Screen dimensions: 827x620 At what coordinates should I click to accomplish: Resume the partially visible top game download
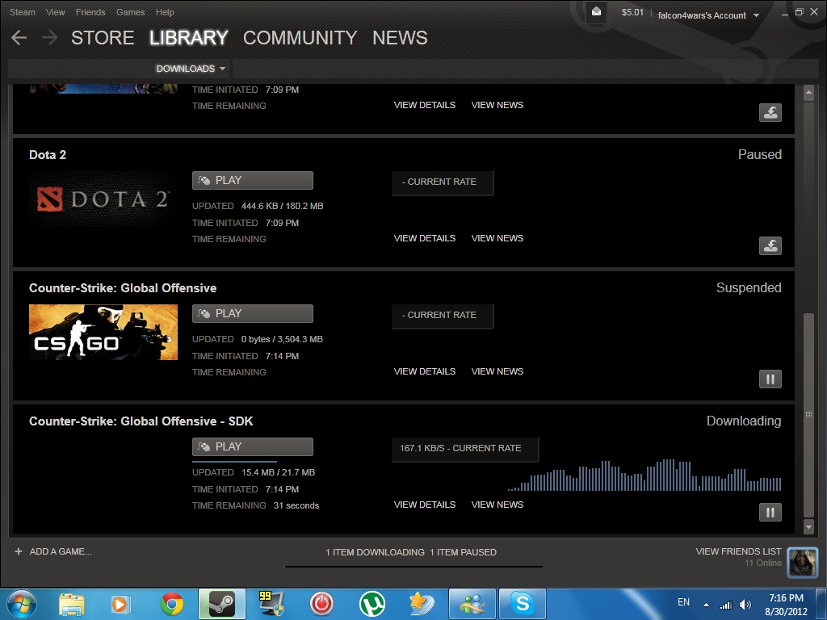click(770, 112)
